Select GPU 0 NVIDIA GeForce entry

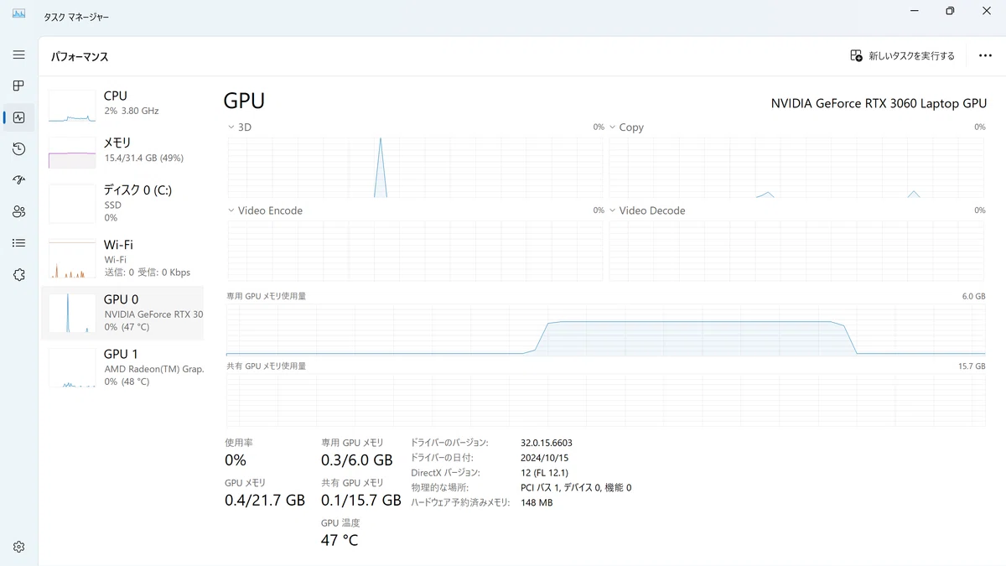click(122, 313)
